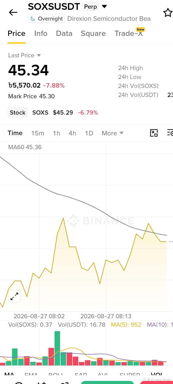Screen dimensions: 173x384
Task: Tap the Perp contract label
Action: tap(90, 6)
